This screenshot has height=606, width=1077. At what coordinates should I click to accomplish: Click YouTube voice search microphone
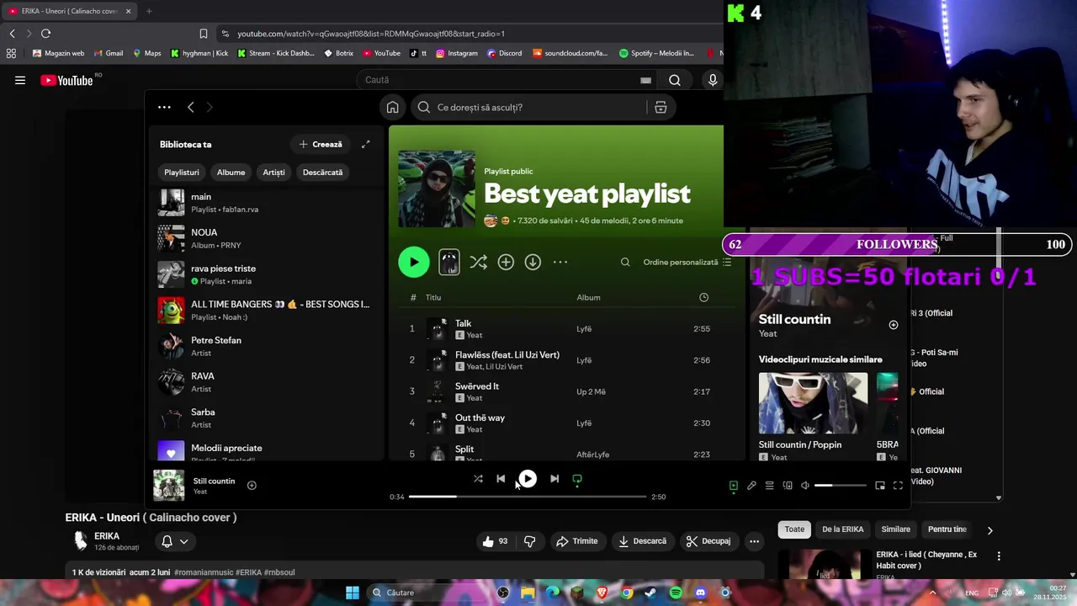[x=713, y=80]
